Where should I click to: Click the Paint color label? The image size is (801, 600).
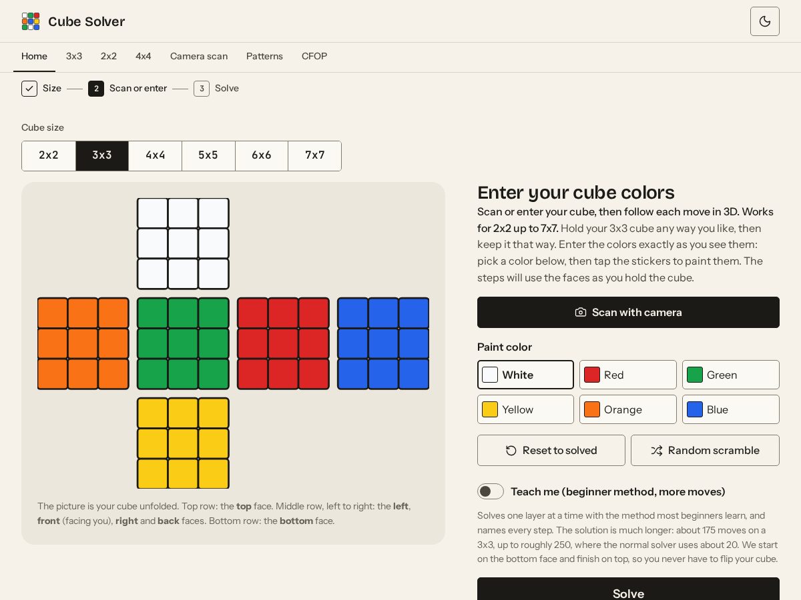coord(505,347)
